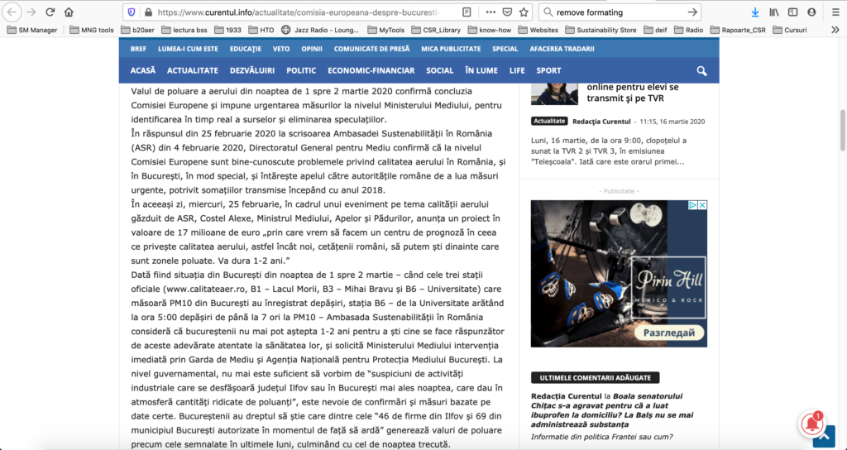The width and height of the screenshot is (847, 450).
Task: Click the scroll-to-top arrow button
Action: pos(824,435)
